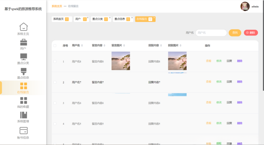
Task: Click heart icon on 用户 tab
Action: pos(85,19)
